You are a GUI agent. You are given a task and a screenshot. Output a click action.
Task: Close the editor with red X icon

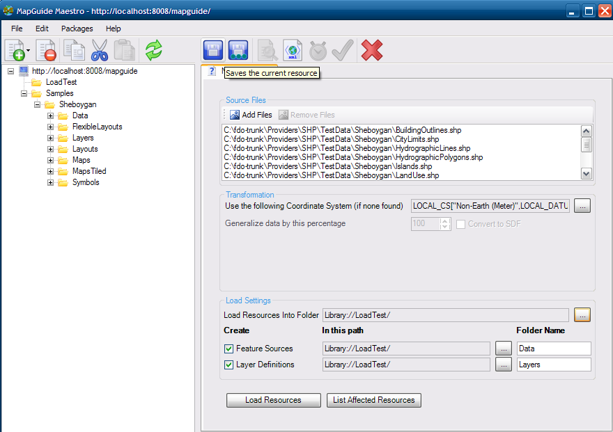[x=372, y=50]
